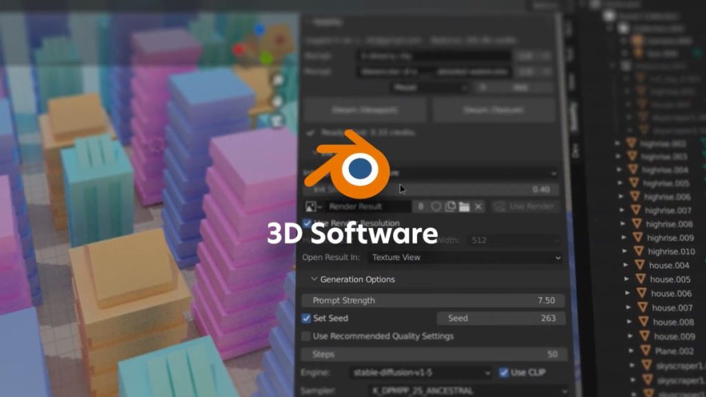
Task: Click the image browse icon beside Render Result
Action: point(313,206)
